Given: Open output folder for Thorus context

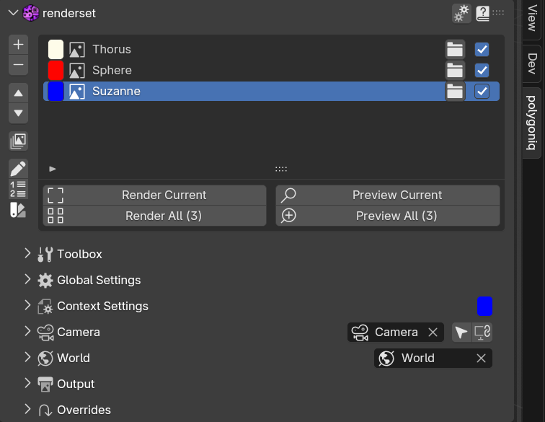Looking at the screenshot, I should [x=455, y=49].
